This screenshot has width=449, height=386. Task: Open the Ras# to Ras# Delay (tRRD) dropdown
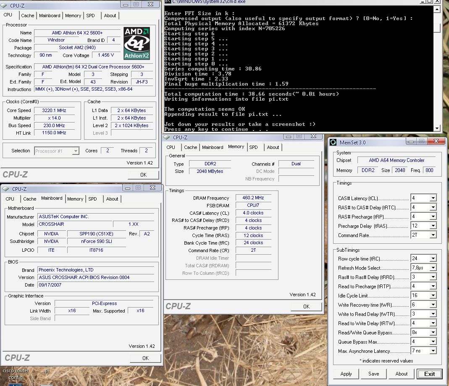point(433,277)
